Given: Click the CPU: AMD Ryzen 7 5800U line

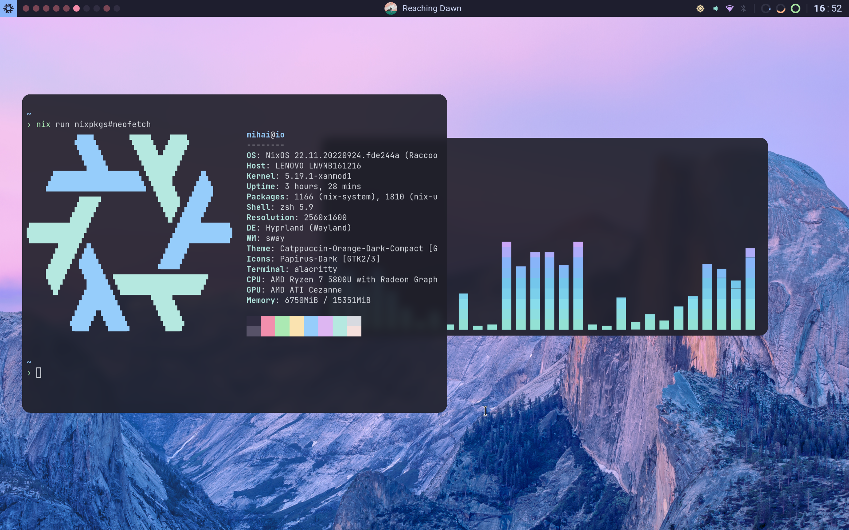Looking at the screenshot, I should tap(342, 279).
